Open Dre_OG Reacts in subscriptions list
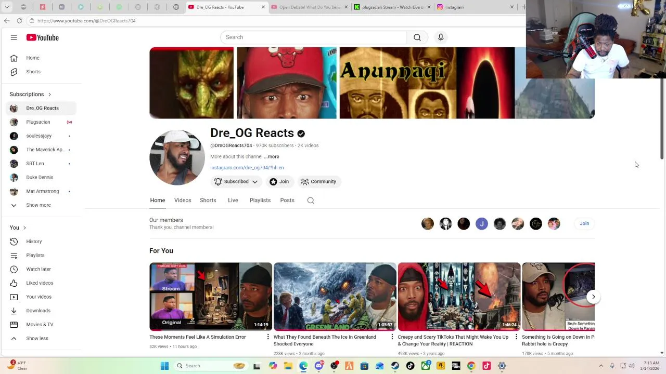The width and height of the screenshot is (666, 374). point(42,108)
